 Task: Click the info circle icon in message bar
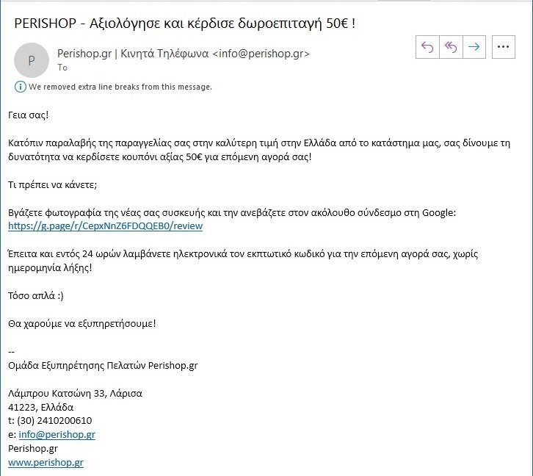click(21, 87)
